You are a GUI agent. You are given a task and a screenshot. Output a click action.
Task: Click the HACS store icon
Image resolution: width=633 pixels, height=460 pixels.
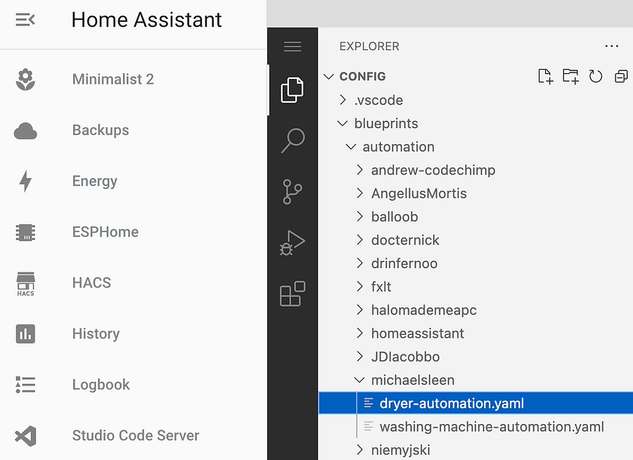point(25,284)
